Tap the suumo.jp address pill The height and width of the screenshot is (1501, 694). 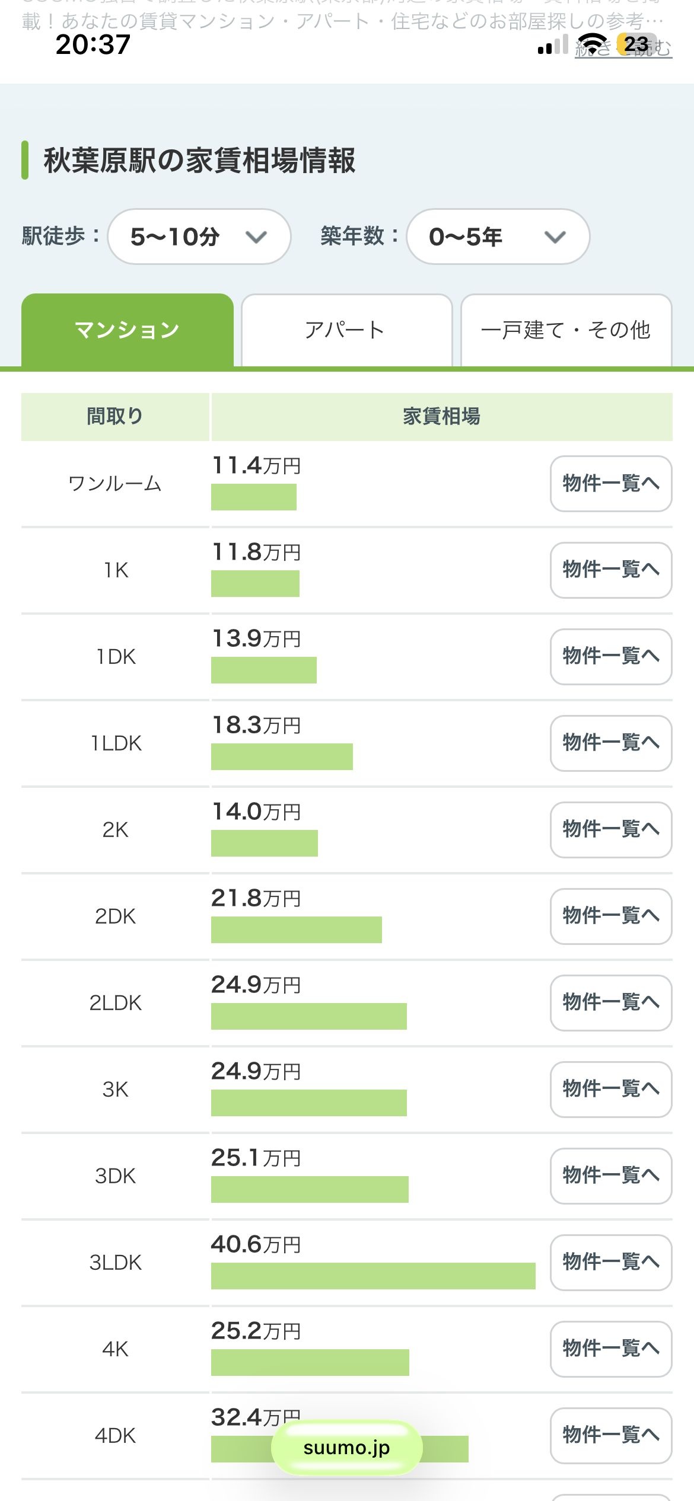click(346, 1448)
